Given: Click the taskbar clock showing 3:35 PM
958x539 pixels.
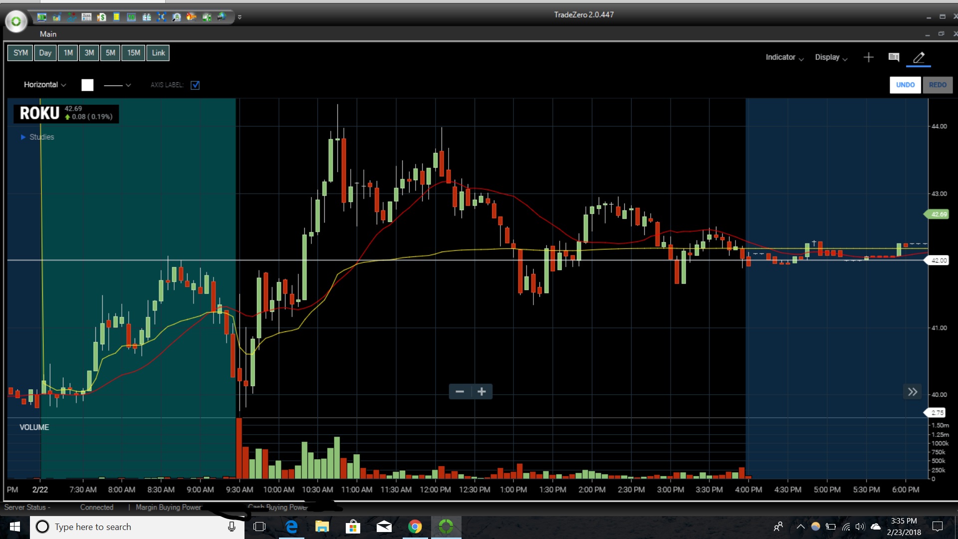Looking at the screenshot, I should click(904, 527).
